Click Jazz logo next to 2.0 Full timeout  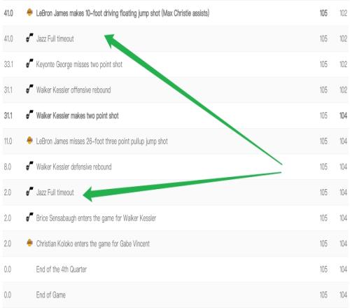[29, 192]
